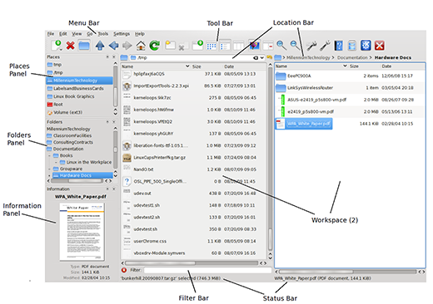Toggle split view with the minus-badge icon
Image resolution: width=433 pixels, height=304 pixels.
coord(268,46)
